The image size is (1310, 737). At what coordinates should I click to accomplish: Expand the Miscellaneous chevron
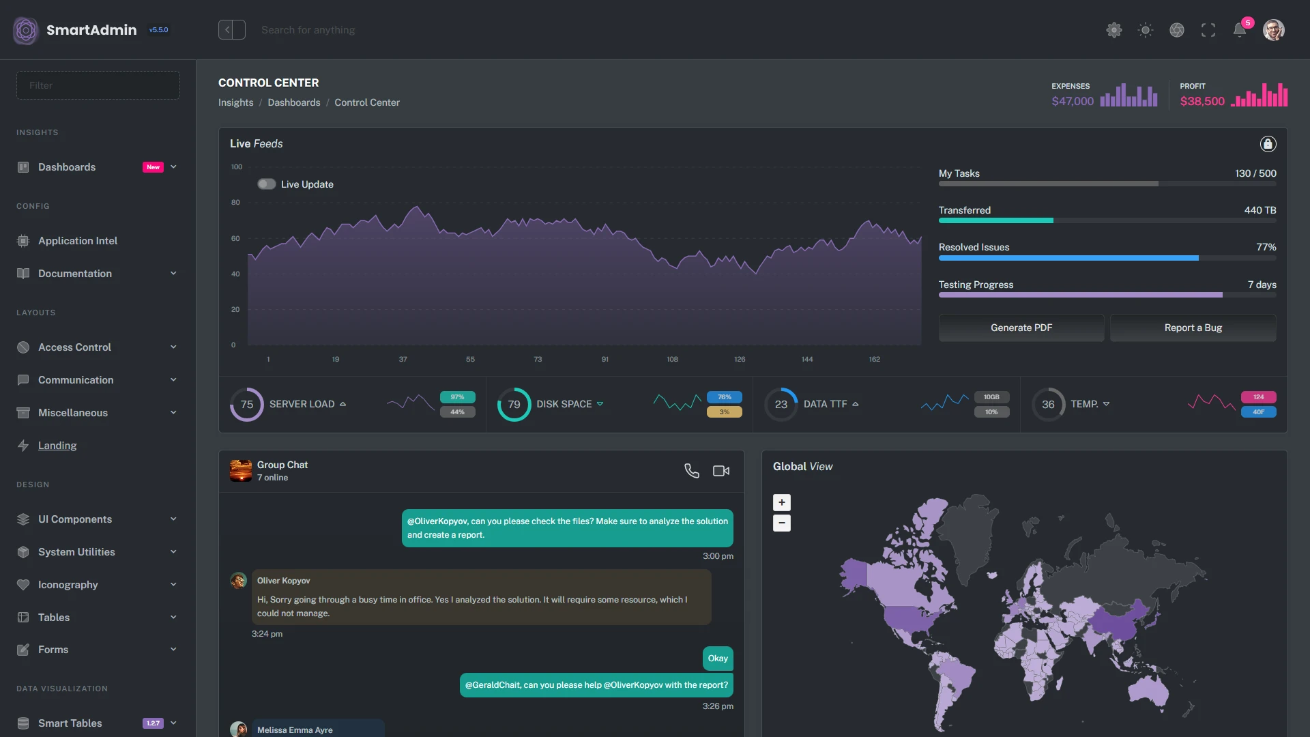click(x=173, y=413)
